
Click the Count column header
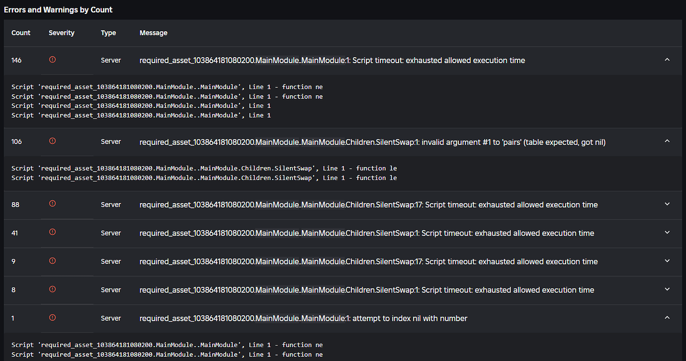(x=21, y=33)
